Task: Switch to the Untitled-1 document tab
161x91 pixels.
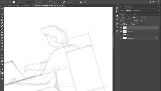Action: tap(18, 6)
